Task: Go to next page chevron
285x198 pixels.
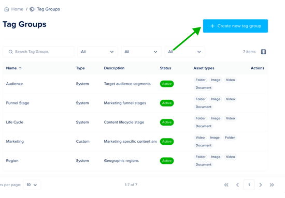Action: click(261, 185)
